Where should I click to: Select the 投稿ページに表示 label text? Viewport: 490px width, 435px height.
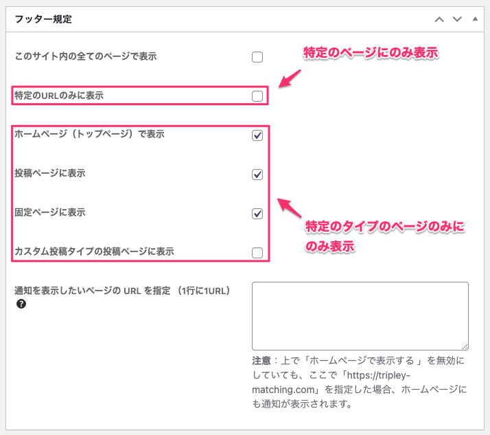[50, 174]
